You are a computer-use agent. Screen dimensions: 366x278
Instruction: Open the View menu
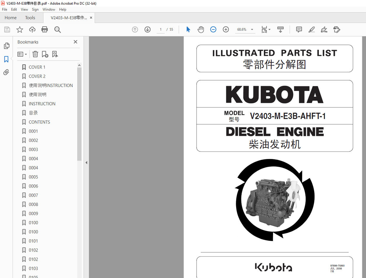(x=24, y=9)
